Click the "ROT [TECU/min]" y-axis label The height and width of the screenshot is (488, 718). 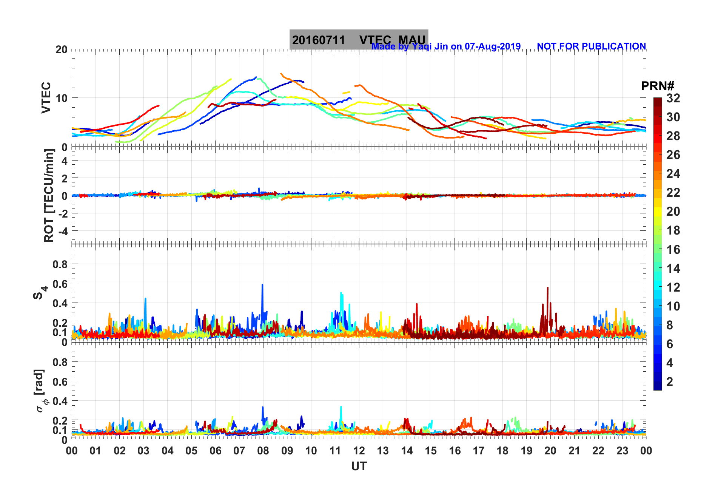click(x=49, y=195)
